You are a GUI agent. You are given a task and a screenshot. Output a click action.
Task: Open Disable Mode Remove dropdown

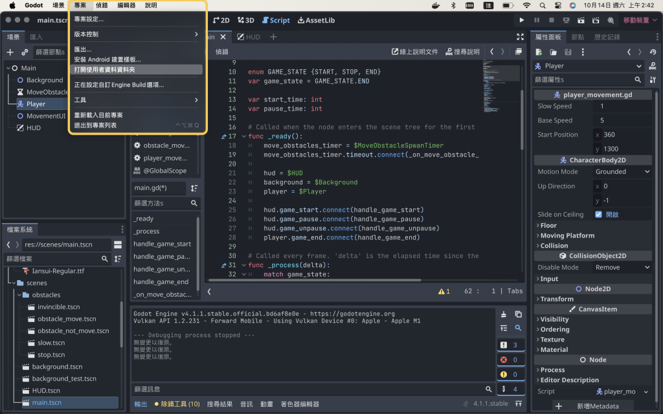tap(622, 267)
